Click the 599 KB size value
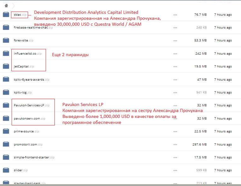The width and height of the screenshot is (241, 186). [x=201, y=170]
